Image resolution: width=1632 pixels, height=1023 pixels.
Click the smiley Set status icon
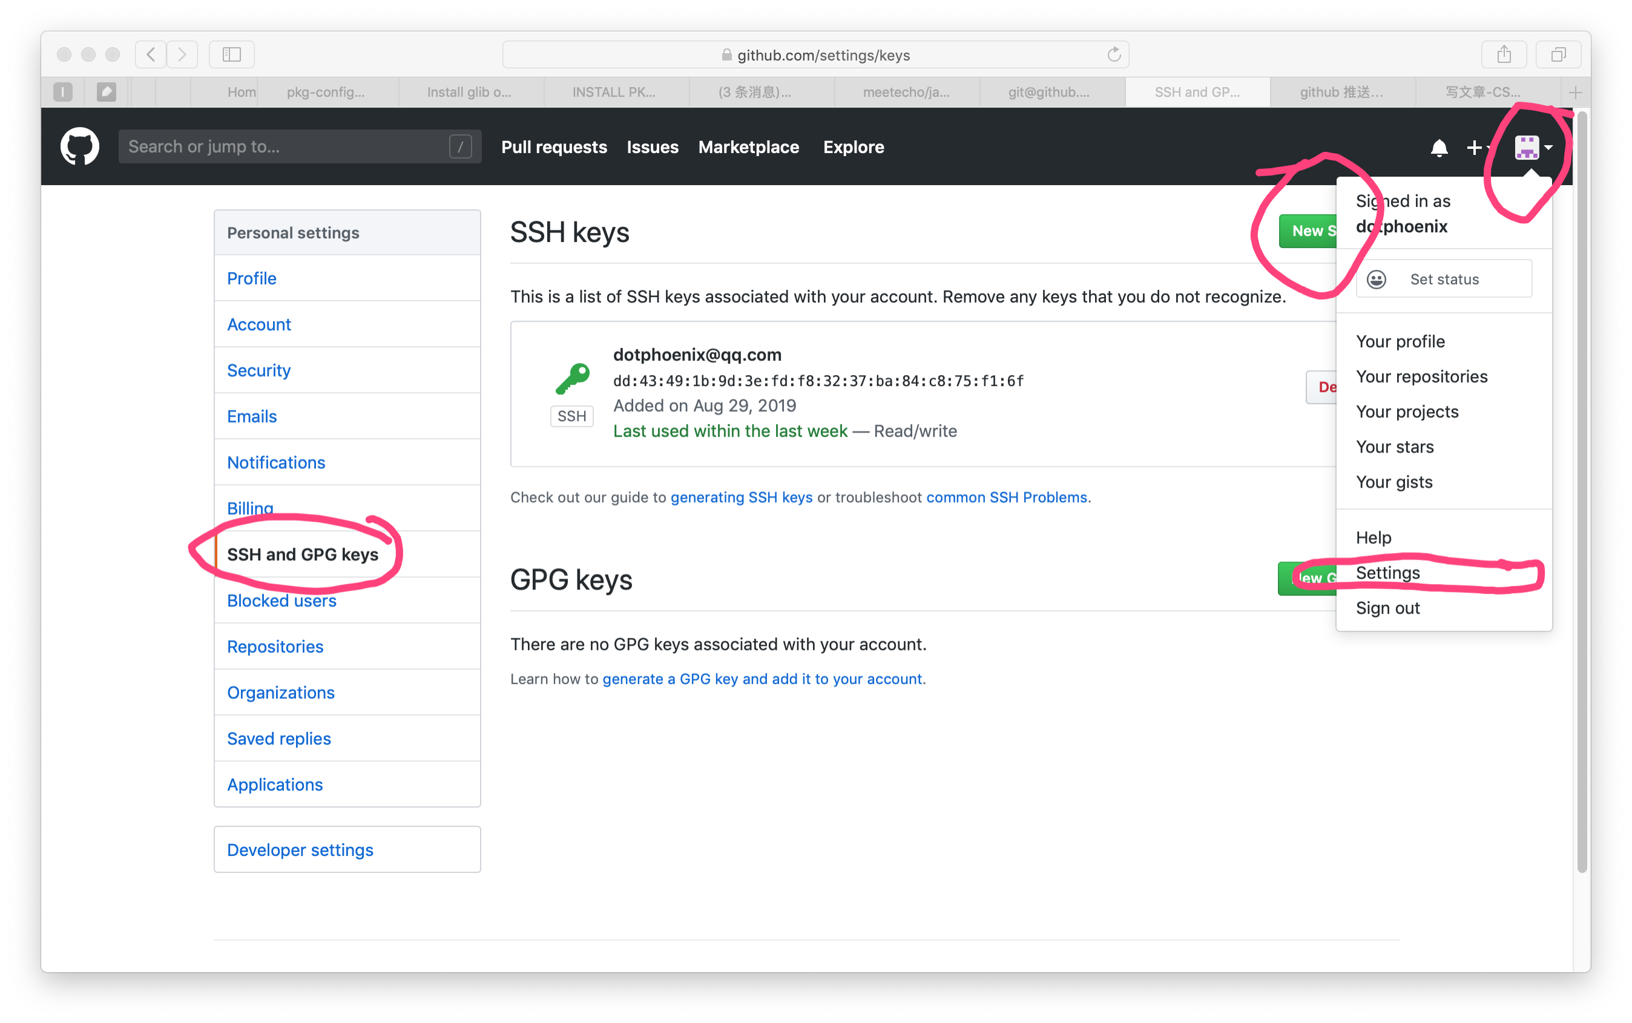[1377, 279]
